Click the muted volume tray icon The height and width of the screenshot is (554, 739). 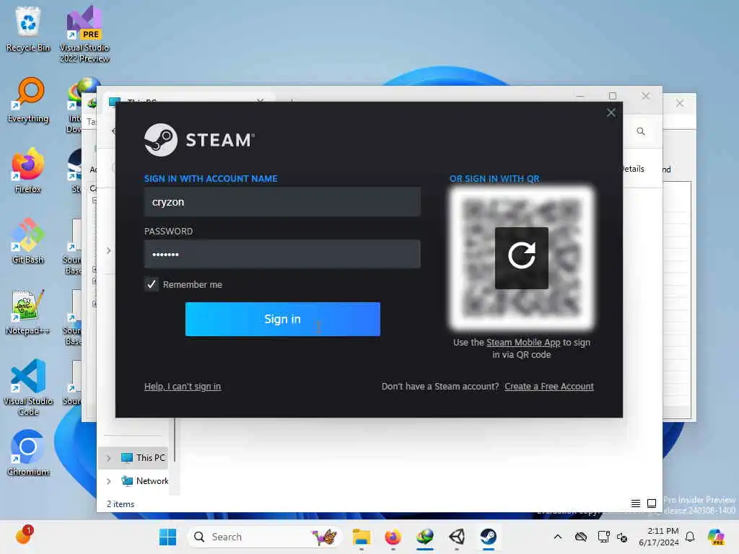pos(622,537)
